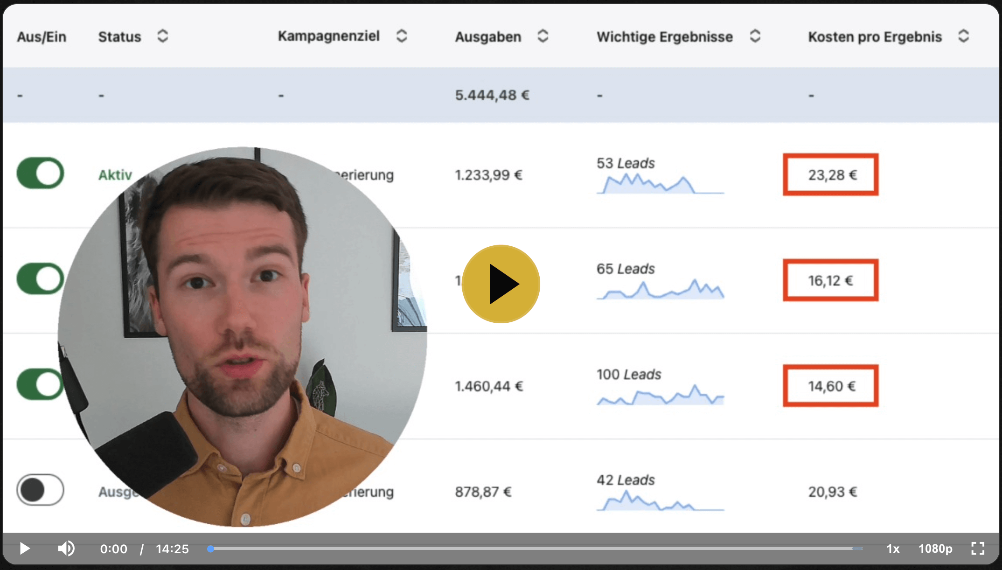1002x570 pixels.
Task: Select the 20,93 € cost per result
Action: (833, 492)
